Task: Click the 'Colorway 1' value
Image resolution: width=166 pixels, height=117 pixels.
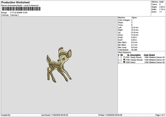Action: (14, 15)
